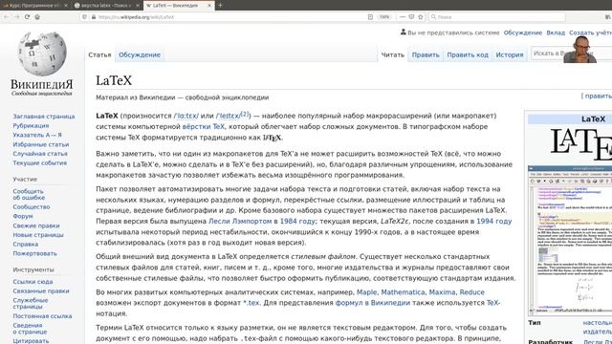Image resolution: width=612 pixels, height=344 pixels.
Task: Click the Pocket save icon
Action: click(x=411, y=17)
